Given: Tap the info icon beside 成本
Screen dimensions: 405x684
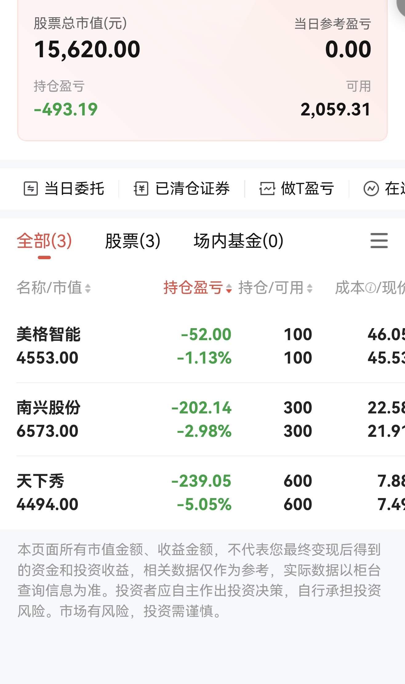Looking at the screenshot, I should pyautogui.click(x=371, y=288).
